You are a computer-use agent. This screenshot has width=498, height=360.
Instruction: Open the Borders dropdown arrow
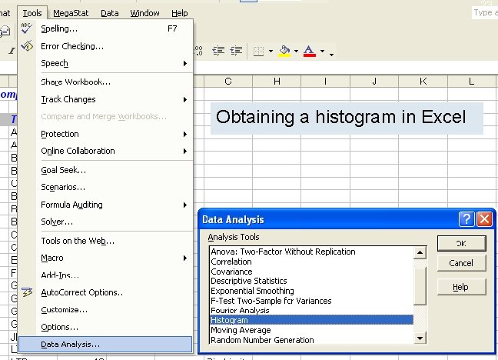click(x=271, y=51)
